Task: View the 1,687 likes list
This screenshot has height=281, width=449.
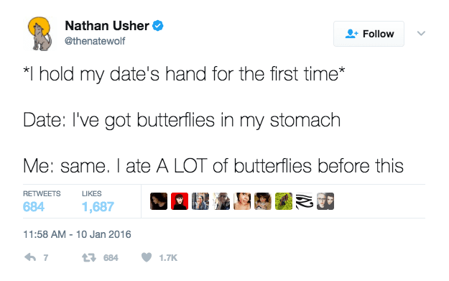Action: click(x=98, y=201)
